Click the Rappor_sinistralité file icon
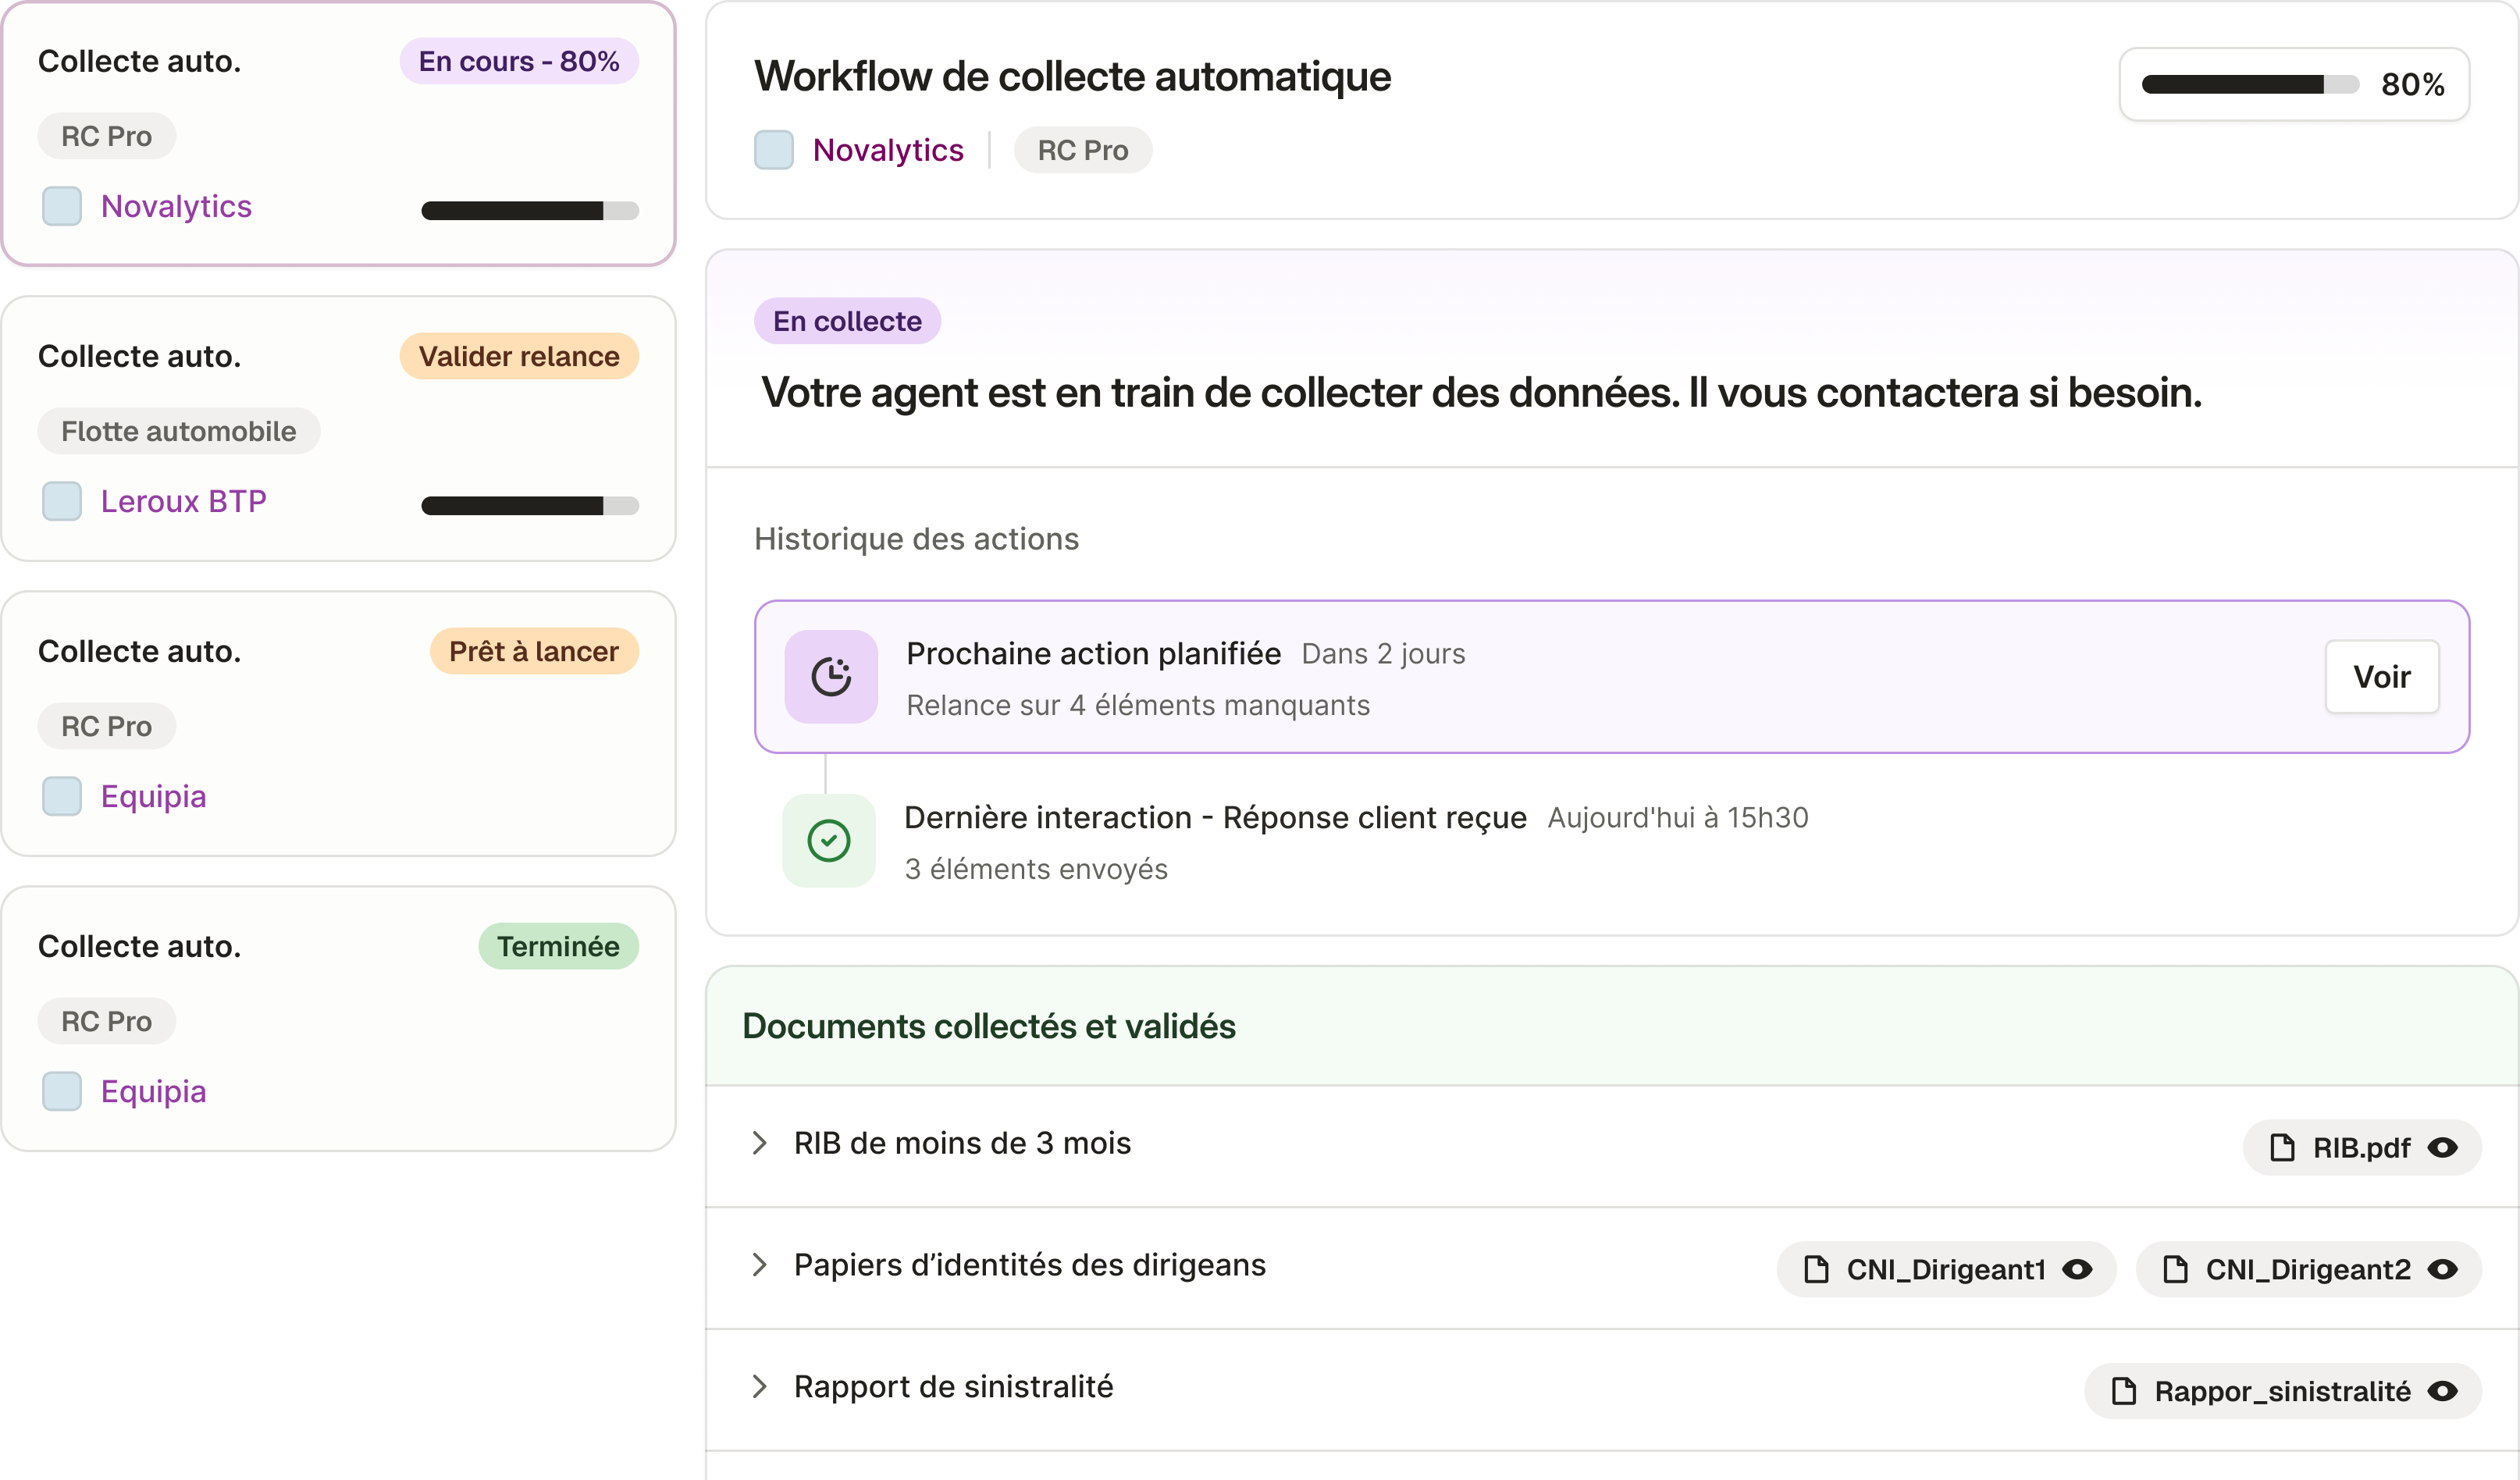 point(2123,1392)
